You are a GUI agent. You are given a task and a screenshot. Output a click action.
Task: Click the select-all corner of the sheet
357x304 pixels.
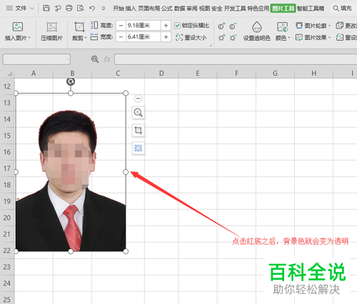point(9,74)
